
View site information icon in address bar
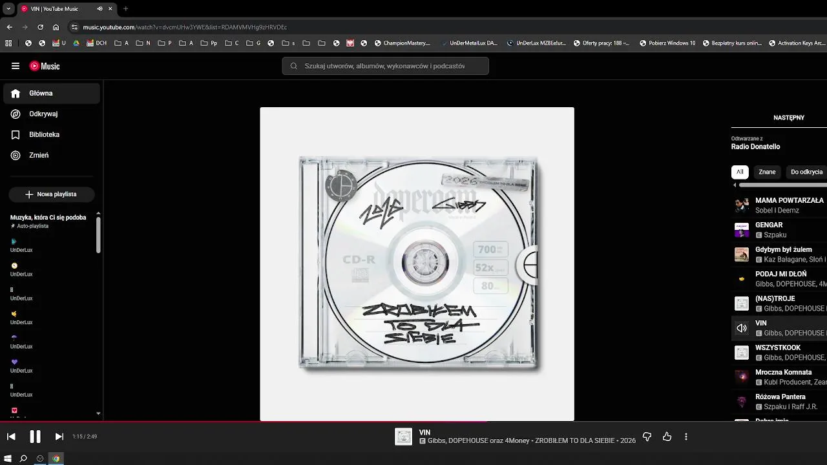tap(74, 27)
